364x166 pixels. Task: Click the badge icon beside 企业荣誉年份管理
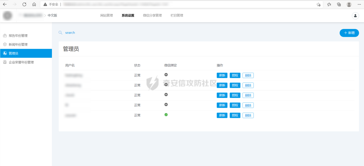[5, 62]
